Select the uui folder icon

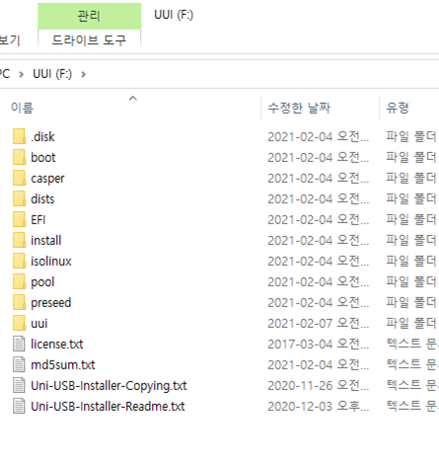click(19, 323)
